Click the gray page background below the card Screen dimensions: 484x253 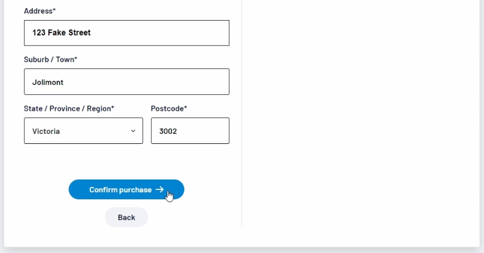click(x=242, y=250)
